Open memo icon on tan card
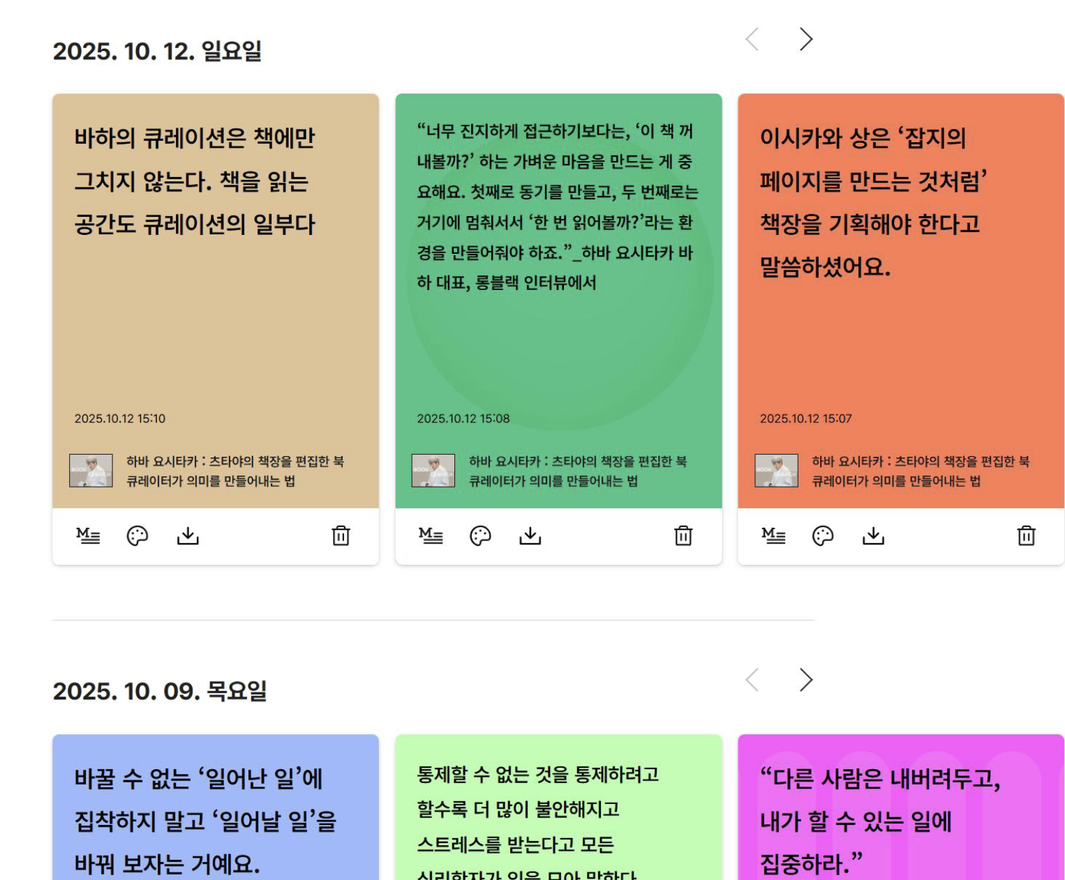The image size is (1065, 880). [88, 536]
